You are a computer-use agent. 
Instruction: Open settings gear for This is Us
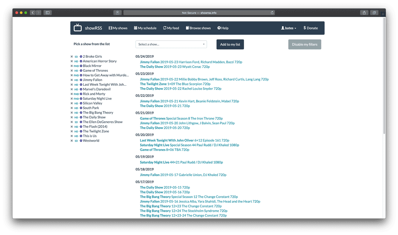coord(81,136)
